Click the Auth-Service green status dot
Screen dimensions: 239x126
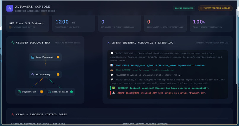[x=71, y=92]
